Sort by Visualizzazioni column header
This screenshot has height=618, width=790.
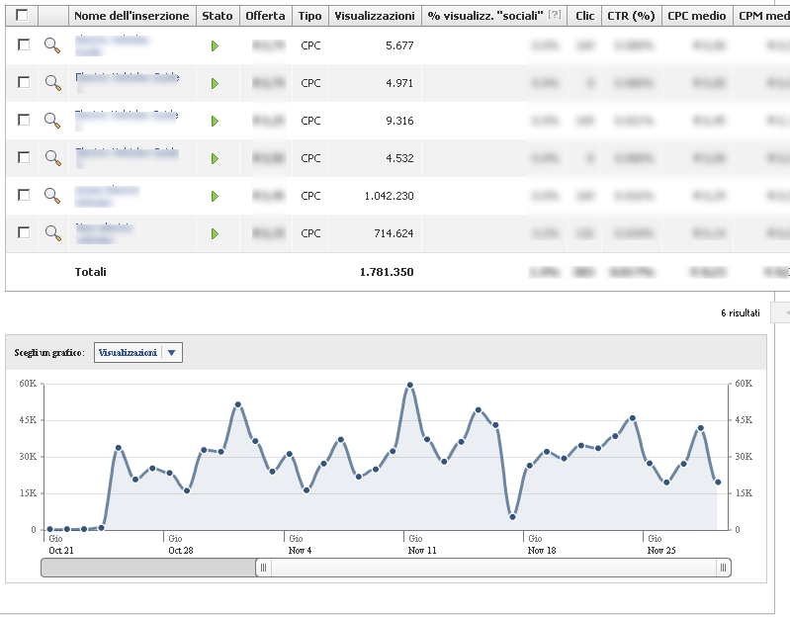pyautogui.click(x=375, y=16)
